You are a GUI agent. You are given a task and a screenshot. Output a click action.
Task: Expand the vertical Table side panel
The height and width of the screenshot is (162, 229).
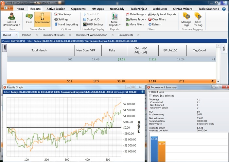point(224,48)
